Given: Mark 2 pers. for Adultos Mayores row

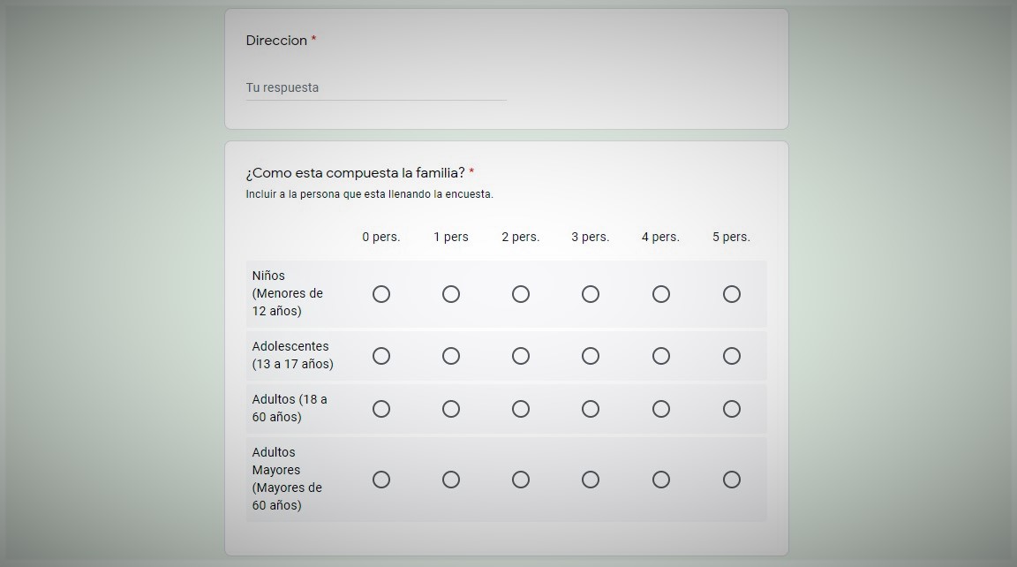Looking at the screenshot, I should tap(521, 480).
